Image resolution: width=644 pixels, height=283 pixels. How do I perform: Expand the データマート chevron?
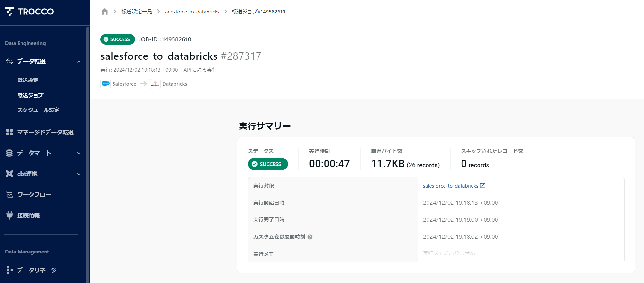[79, 153]
